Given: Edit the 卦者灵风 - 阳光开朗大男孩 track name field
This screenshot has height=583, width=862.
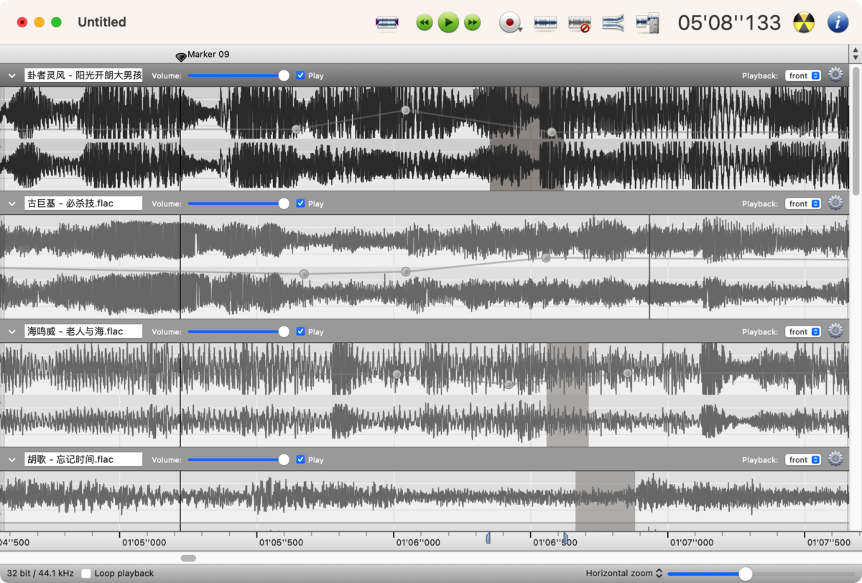Looking at the screenshot, I should point(83,75).
